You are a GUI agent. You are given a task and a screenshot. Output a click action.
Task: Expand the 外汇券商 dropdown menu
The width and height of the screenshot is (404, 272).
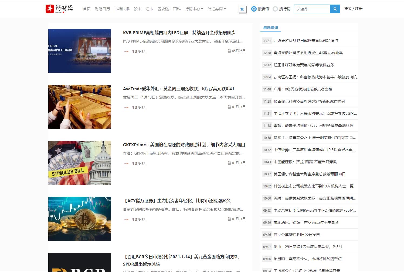216,9
